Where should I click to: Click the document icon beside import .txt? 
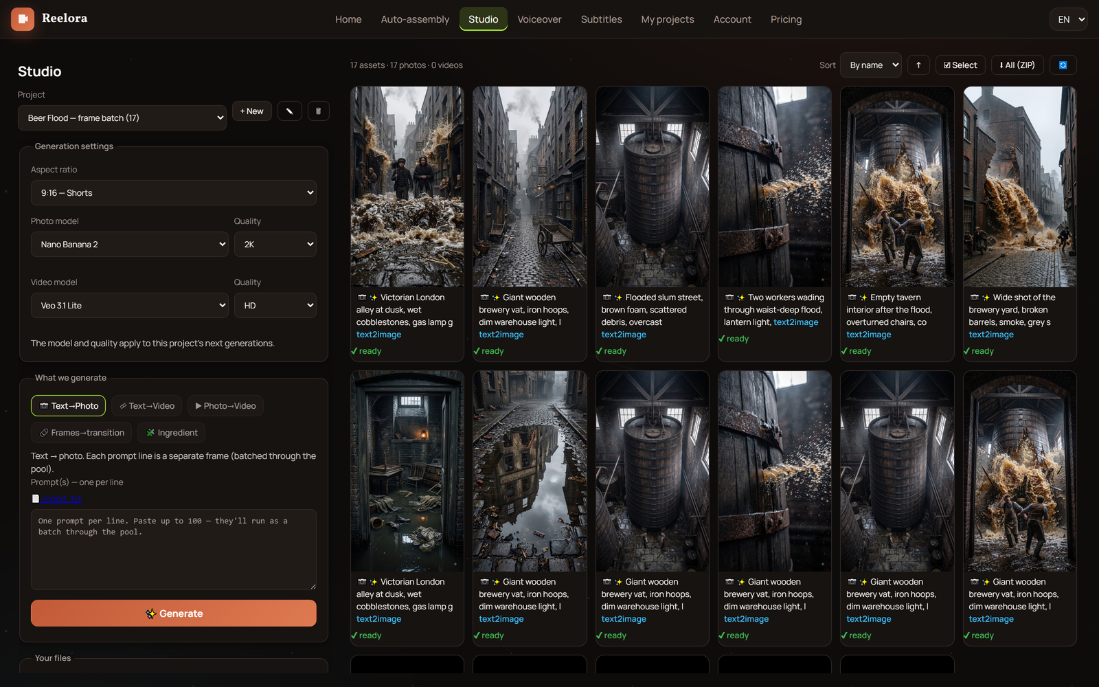pyautogui.click(x=36, y=499)
